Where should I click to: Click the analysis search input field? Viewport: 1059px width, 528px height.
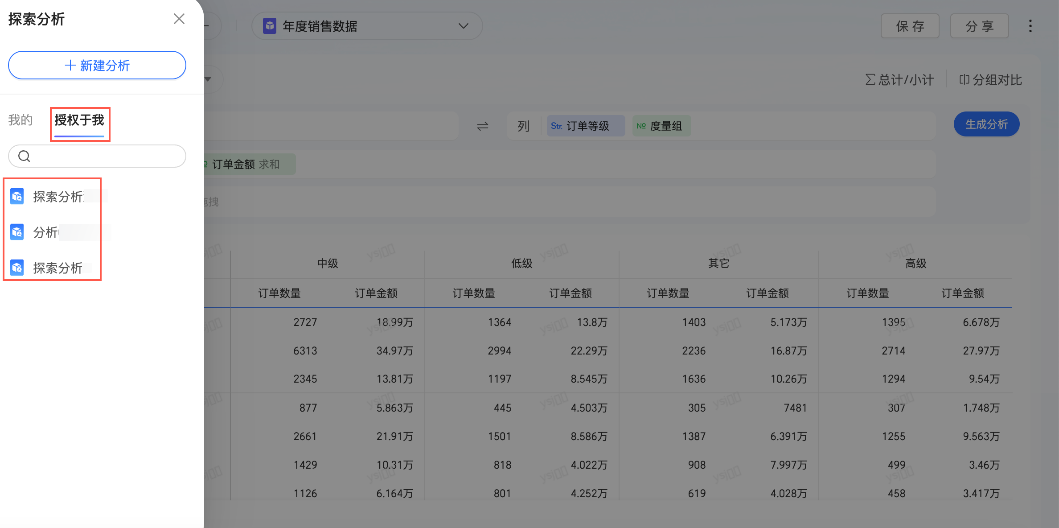coord(103,156)
